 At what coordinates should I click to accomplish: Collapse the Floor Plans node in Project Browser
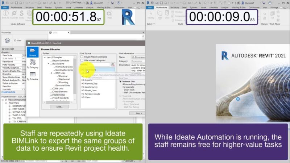pos(6,103)
